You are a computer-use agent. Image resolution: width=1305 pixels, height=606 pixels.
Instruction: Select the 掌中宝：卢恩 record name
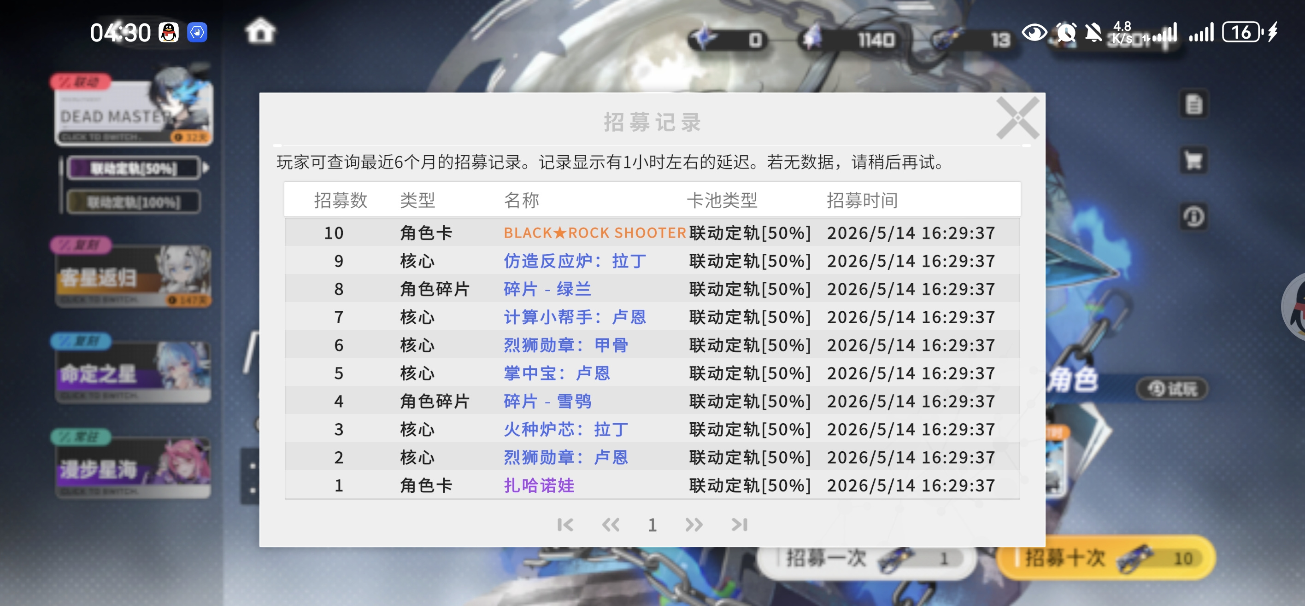(557, 373)
